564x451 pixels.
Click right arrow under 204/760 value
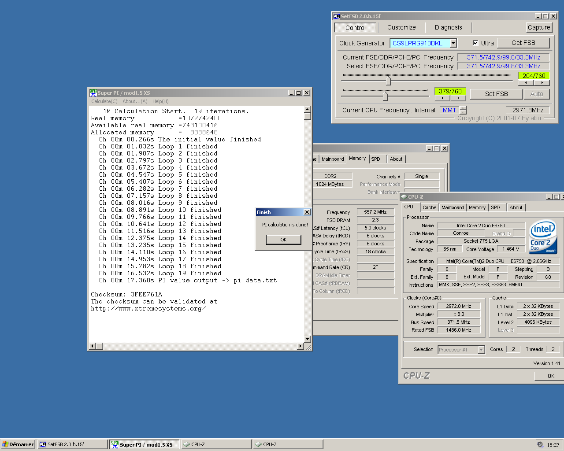tap(542, 82)
